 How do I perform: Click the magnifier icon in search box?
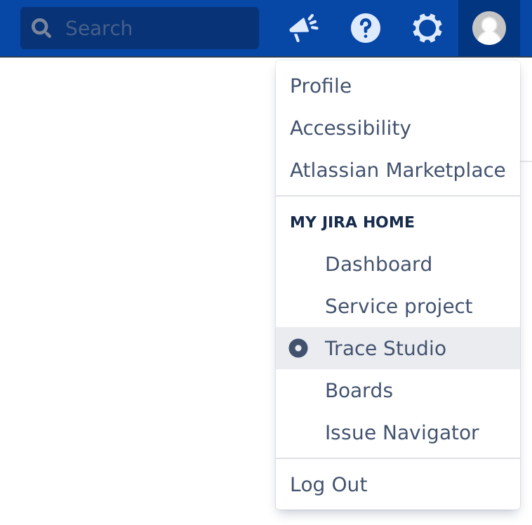(x=41, y=28)
